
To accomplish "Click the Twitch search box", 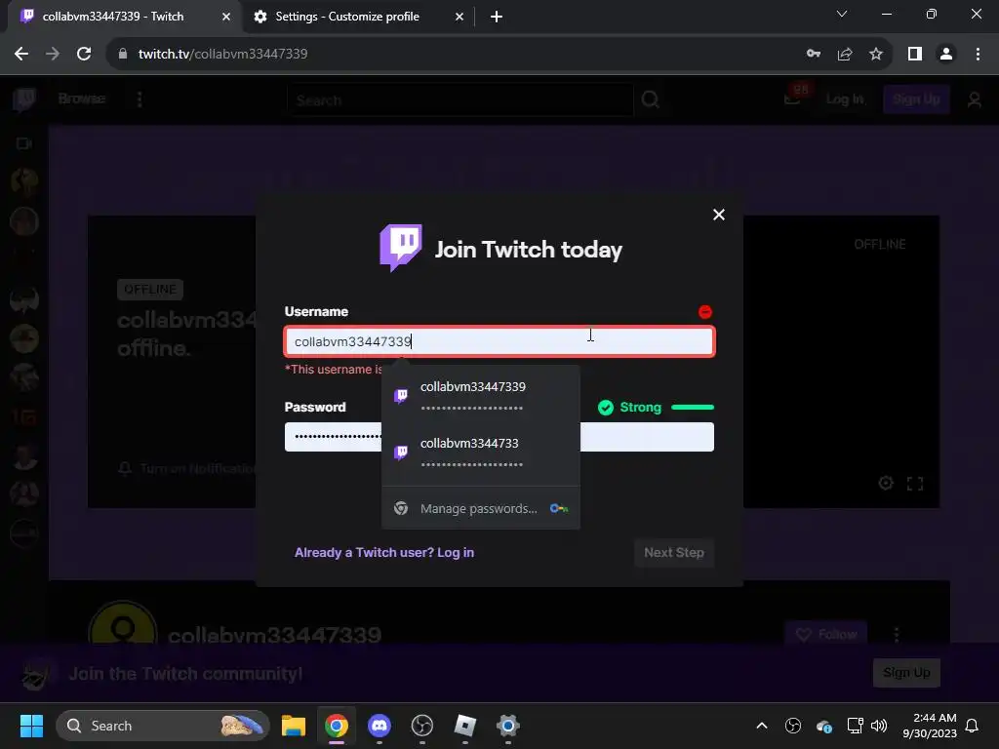I will click(460, 100).
